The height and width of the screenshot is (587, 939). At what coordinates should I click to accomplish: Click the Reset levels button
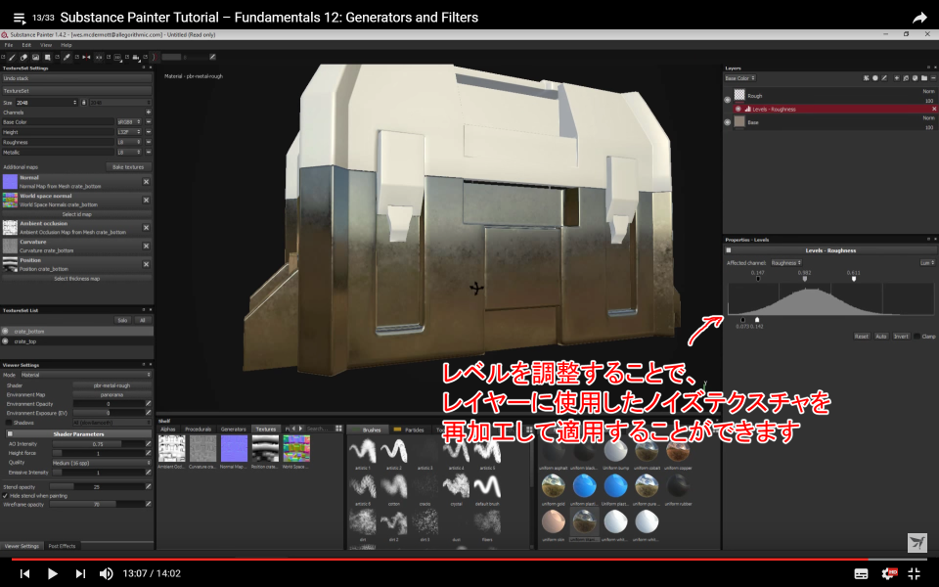point(861,336)
